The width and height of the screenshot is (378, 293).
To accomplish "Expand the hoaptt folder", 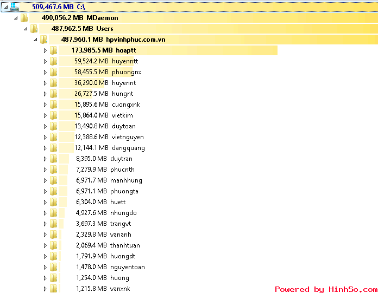I will (45, 50).
